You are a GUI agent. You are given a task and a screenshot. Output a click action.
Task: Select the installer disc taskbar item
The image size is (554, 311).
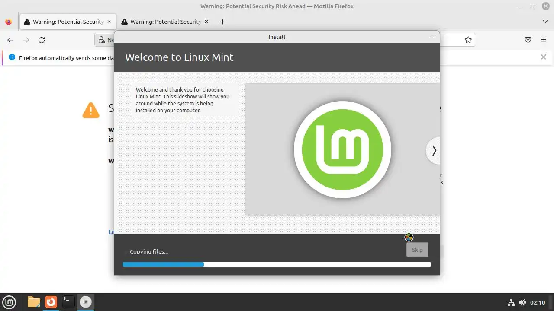(x=86, y=301)
